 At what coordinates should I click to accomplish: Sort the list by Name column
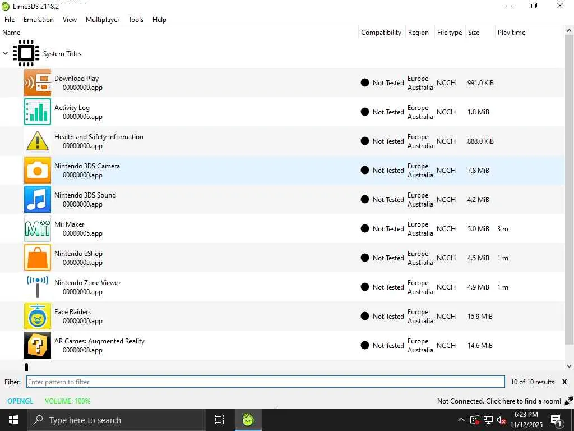point(179,32)
